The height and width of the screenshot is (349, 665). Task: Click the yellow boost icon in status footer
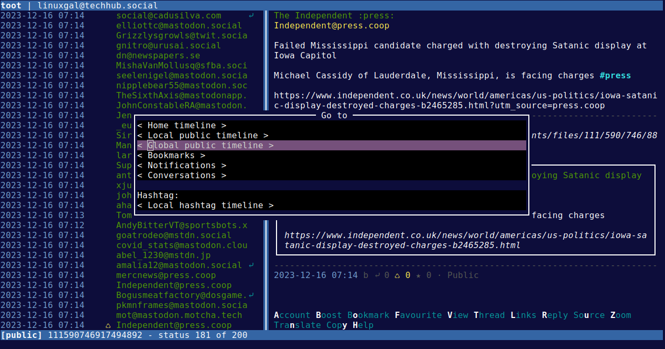point(397,275)
